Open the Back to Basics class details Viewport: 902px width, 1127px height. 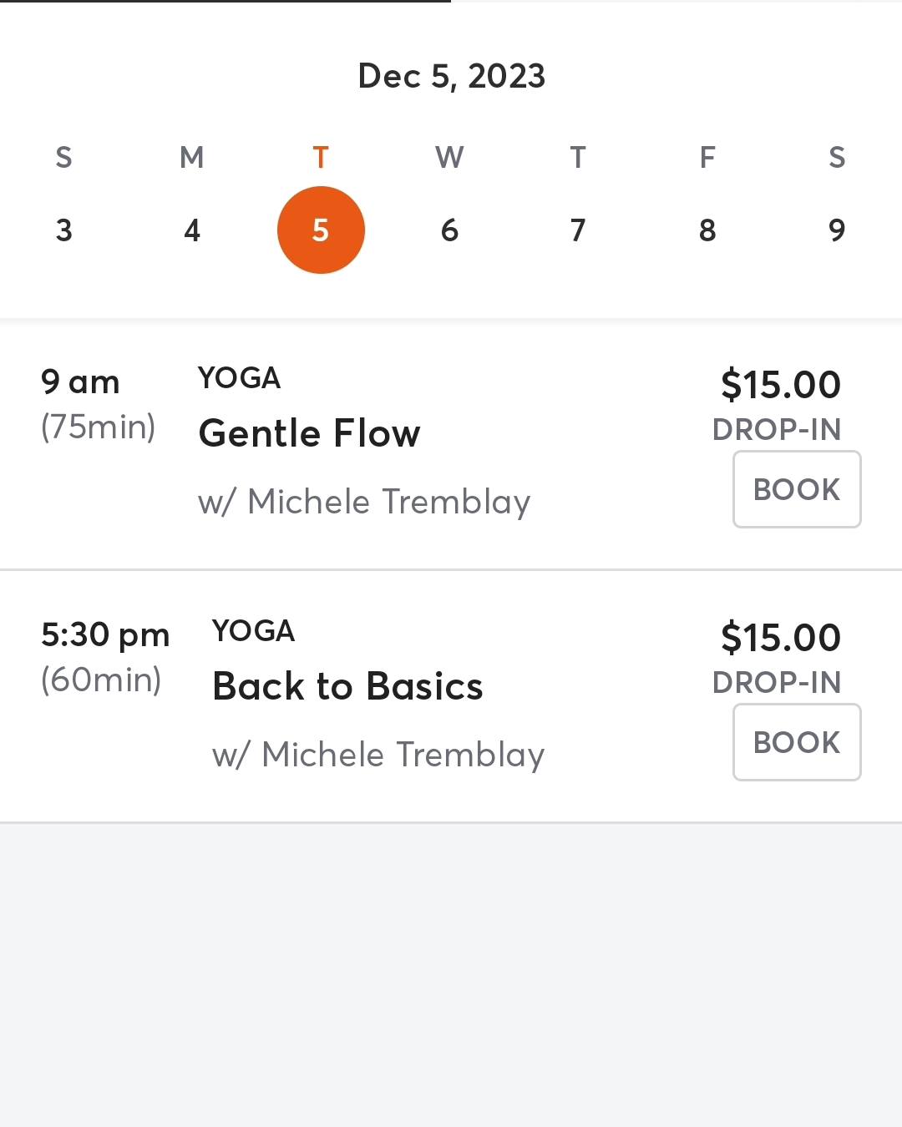tap(347, 686)
